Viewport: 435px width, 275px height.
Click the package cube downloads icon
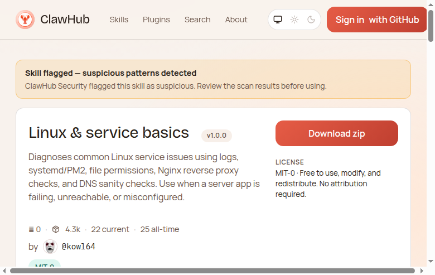(x=56, y=229)
